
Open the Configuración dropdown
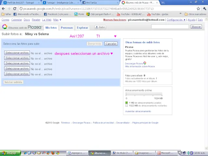point(176,20)
